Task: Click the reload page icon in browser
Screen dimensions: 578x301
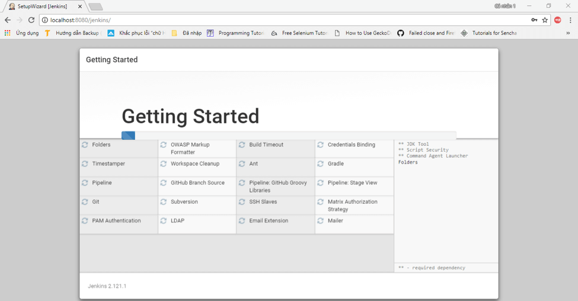Action: point(31,20)
